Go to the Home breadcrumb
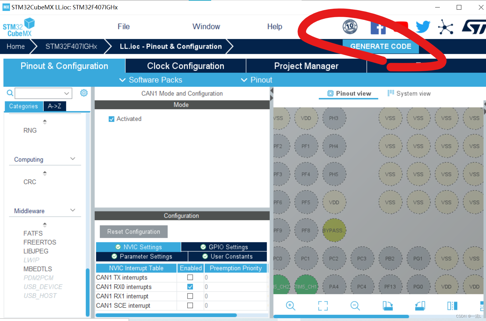 point(16,46)
